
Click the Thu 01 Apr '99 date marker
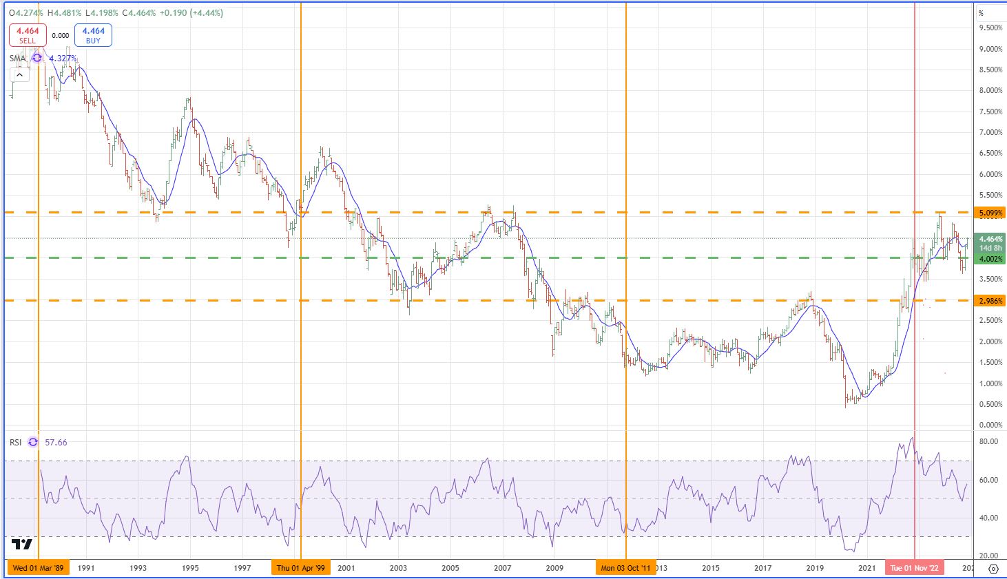tap(301, 568)
